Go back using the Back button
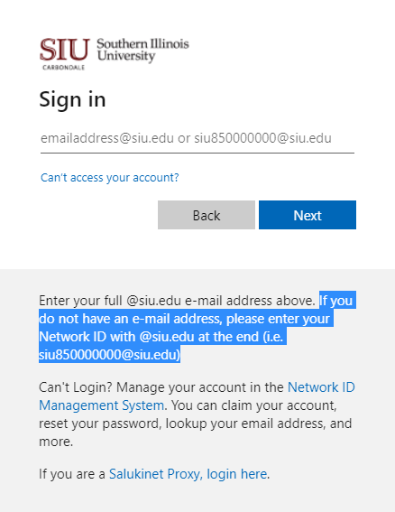Viewport: 395px width, 512px height. click(x=207, y=215)
